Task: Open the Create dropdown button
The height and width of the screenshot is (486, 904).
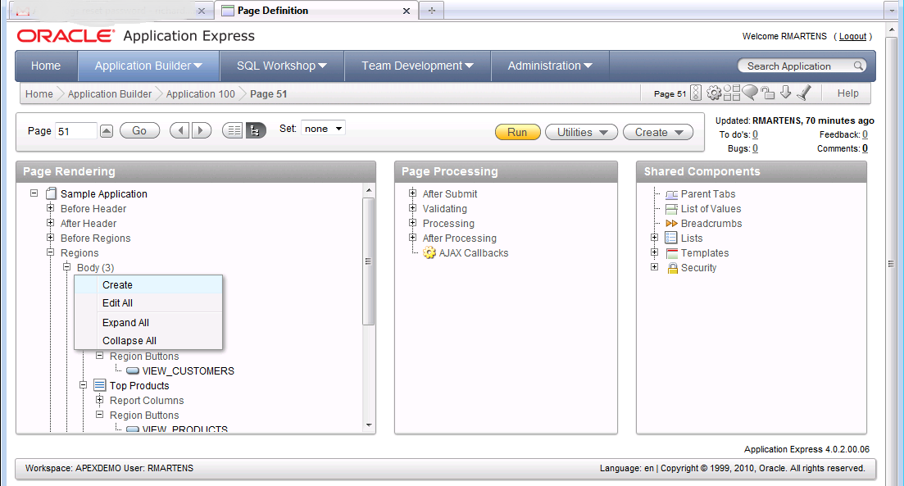Action: (658, 132)
